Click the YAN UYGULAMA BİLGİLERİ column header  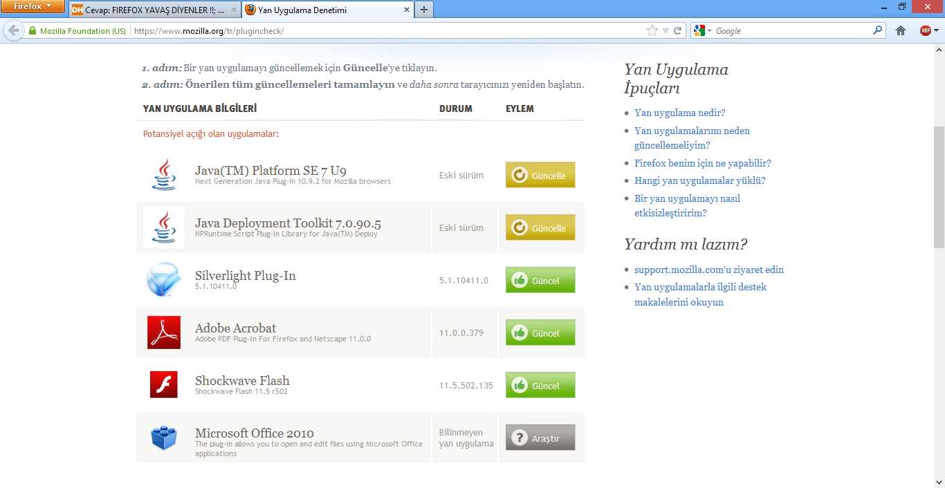(x=199, y=109)
